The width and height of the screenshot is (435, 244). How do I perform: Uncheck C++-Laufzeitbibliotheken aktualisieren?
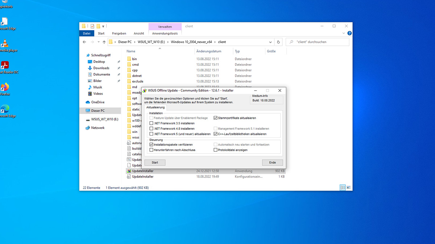pos(215,134)
